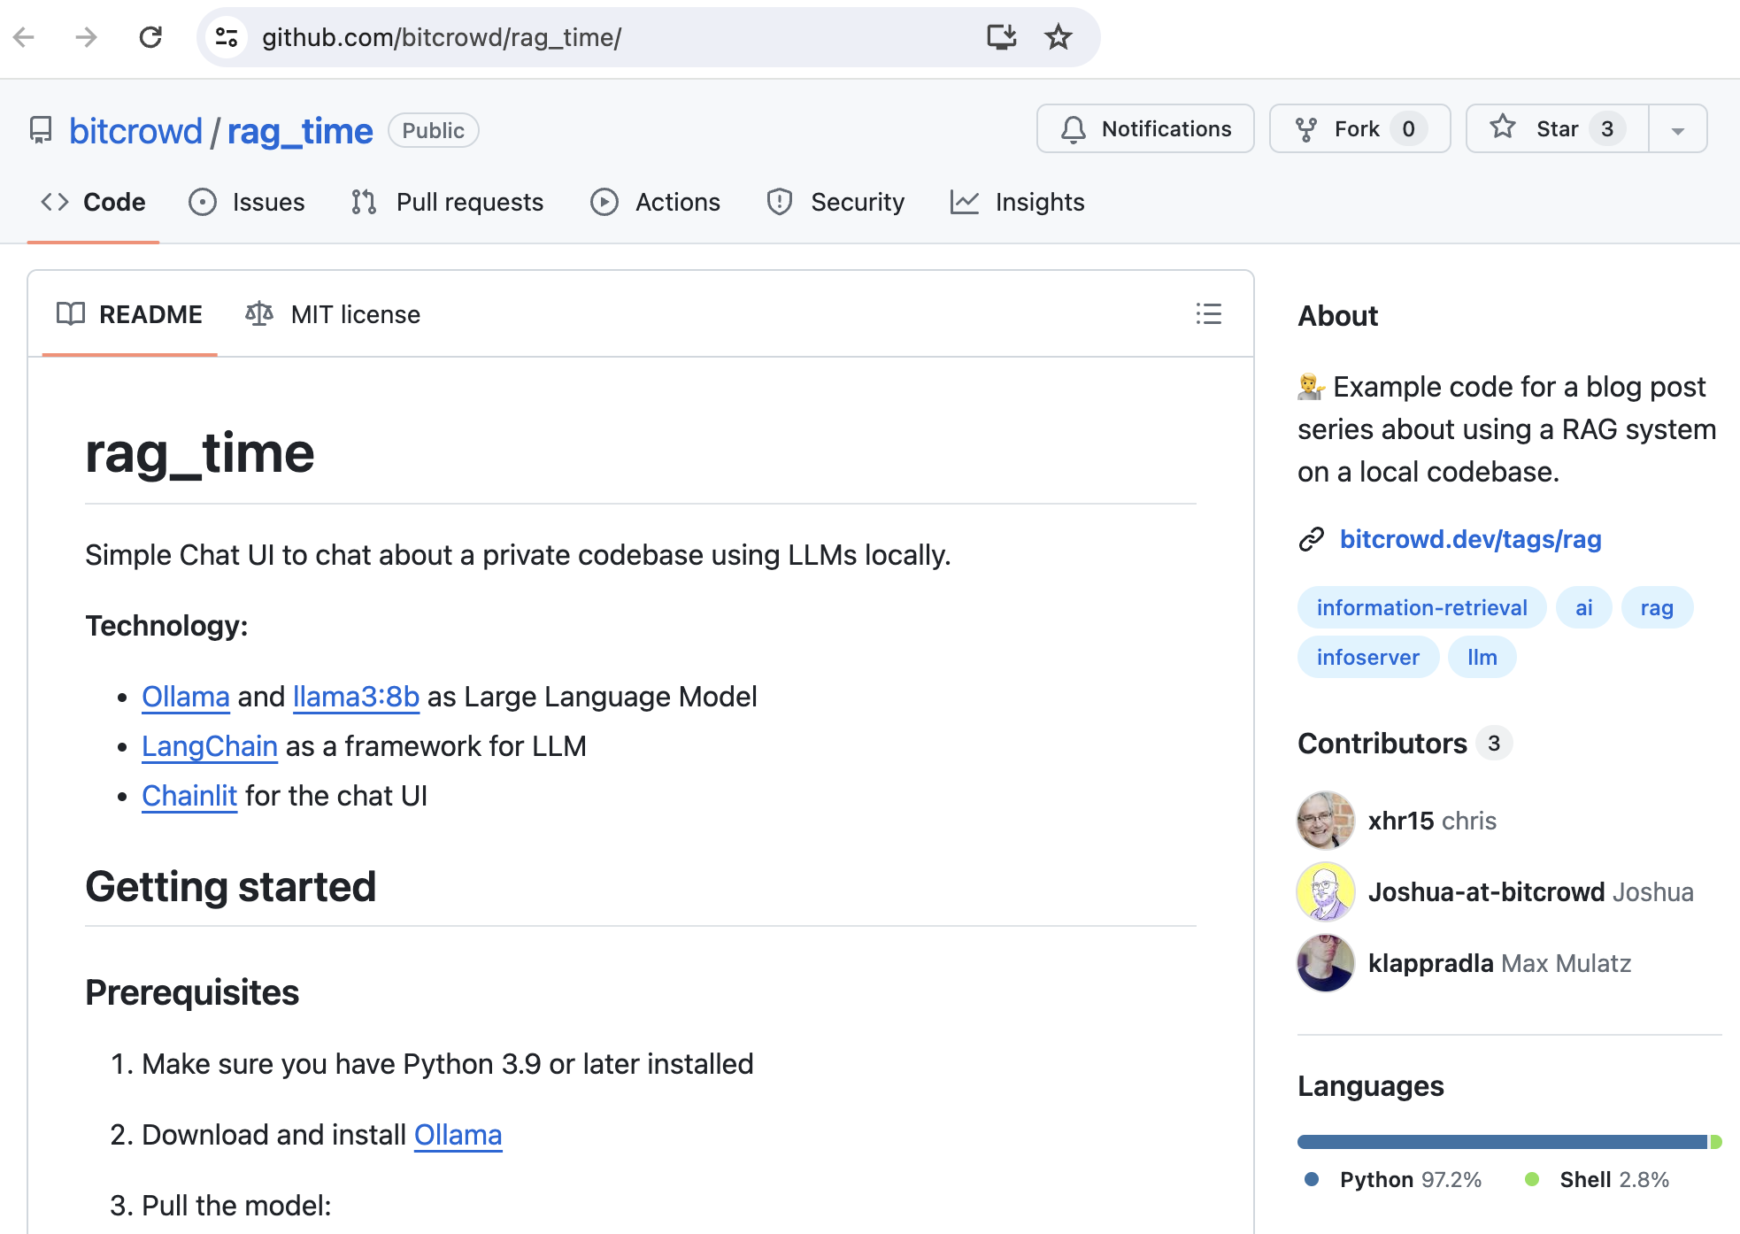Click the Issues icon in repo navigation
This screenshot has width=1740, height=1234.
point(202,202)
